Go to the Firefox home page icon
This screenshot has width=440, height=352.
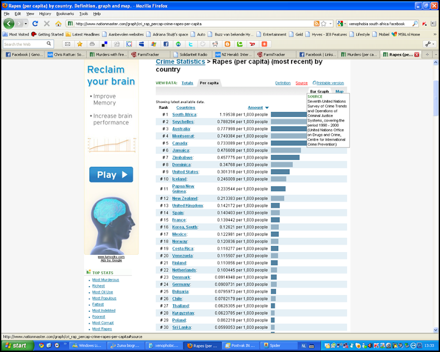click(x=58, y=24)
